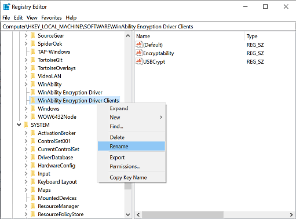The image size is (296, 219).
Task: Click the Maps folder icon
Action: click(x=33, y=189)
